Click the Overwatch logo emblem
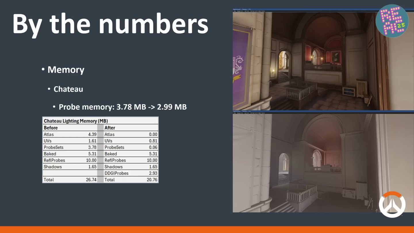This screenshot has width=414, height=233. pyautogui.click(x=392, y=205)
